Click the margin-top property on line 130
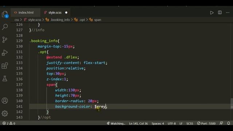The image size is (233, 131). tap(48, 46)
